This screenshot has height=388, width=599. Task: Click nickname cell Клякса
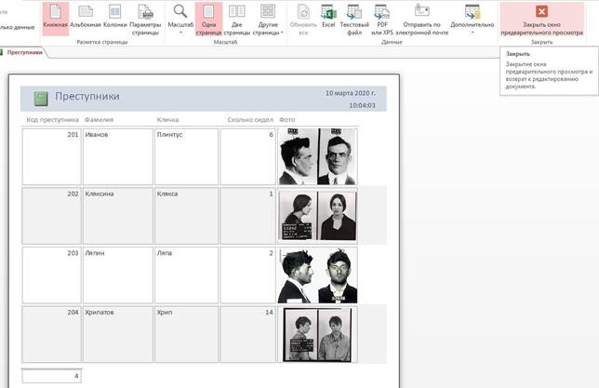[186, 216]
